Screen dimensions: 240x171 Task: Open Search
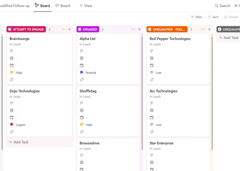tap(223, 6)
